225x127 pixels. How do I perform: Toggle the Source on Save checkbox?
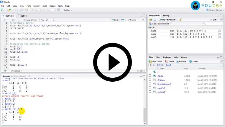point(23,20)
